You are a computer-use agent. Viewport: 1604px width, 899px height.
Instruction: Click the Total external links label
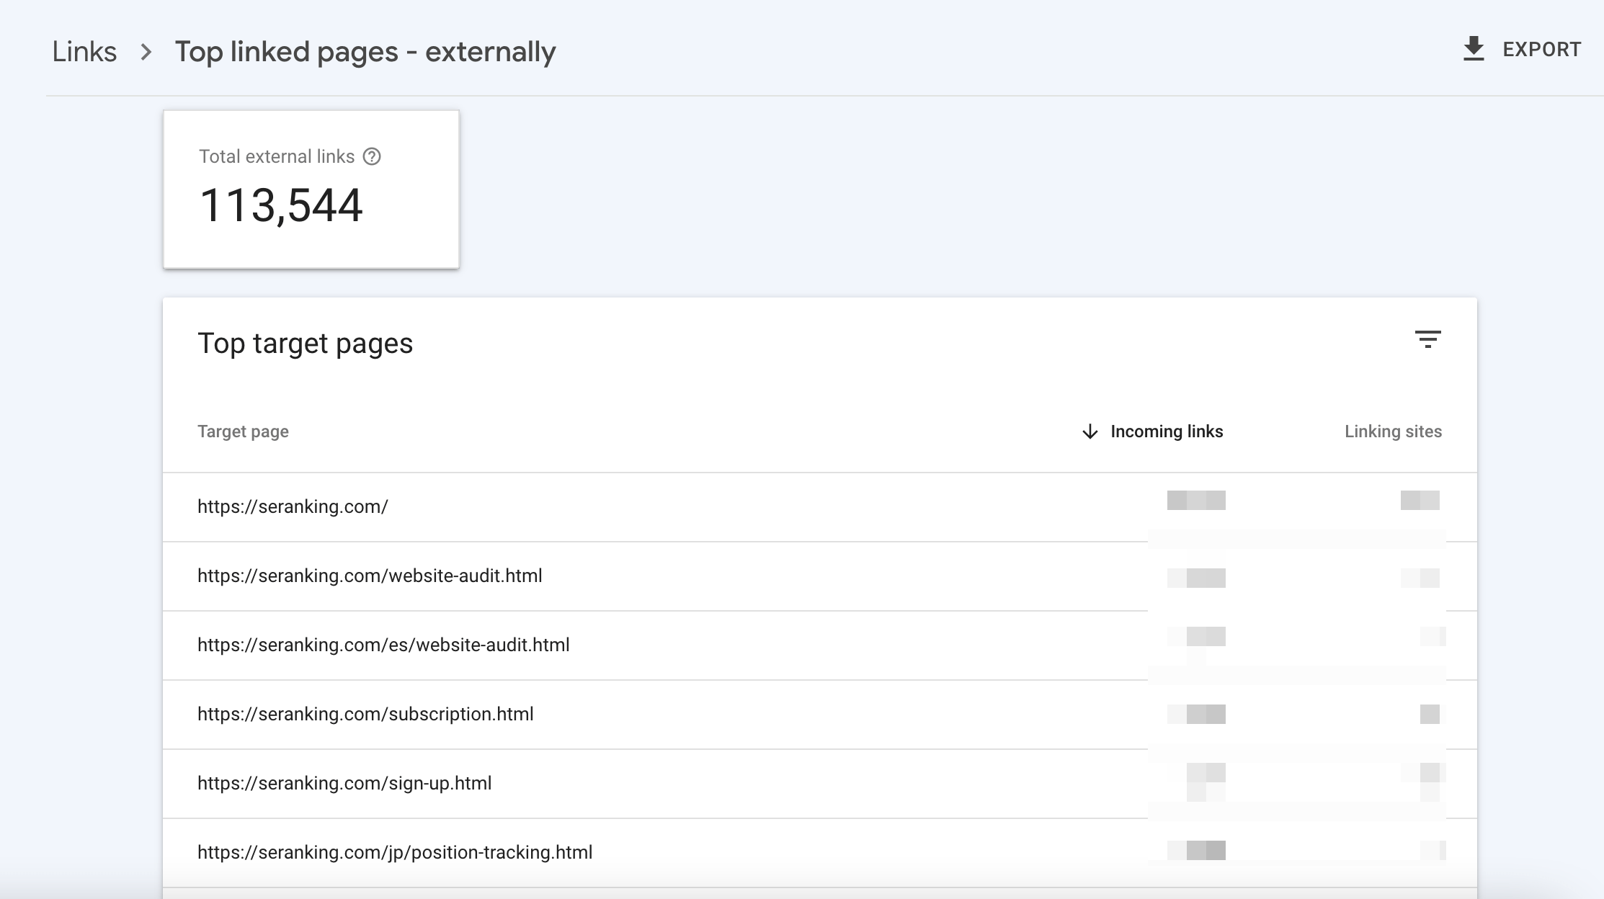click(x=277, y=156)
